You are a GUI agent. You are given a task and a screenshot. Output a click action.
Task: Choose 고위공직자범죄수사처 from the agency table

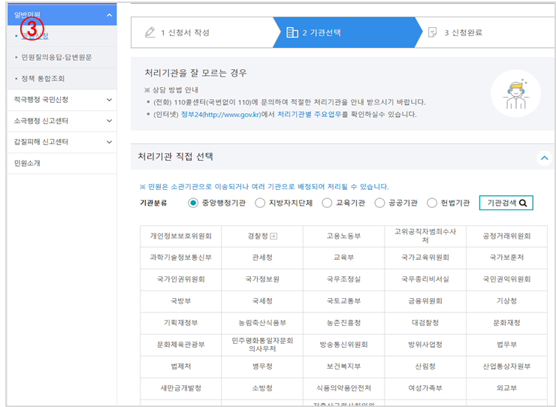pos(425,236)
